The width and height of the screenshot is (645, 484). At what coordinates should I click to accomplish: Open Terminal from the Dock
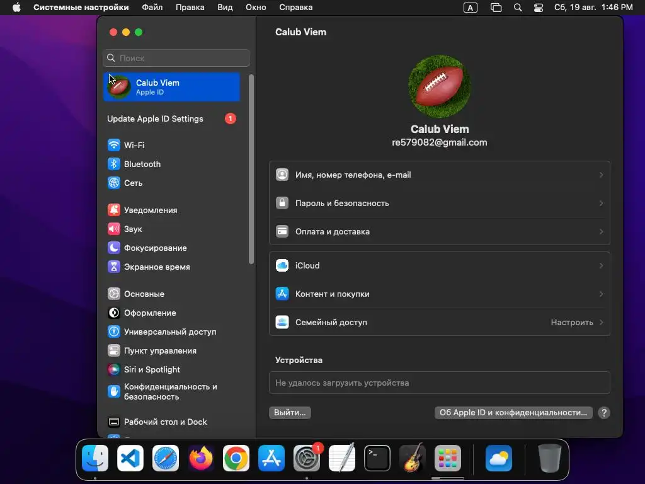point(377,458)
